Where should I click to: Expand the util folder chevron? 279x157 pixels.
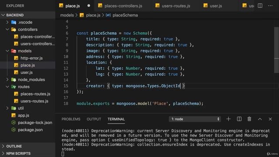7,108
